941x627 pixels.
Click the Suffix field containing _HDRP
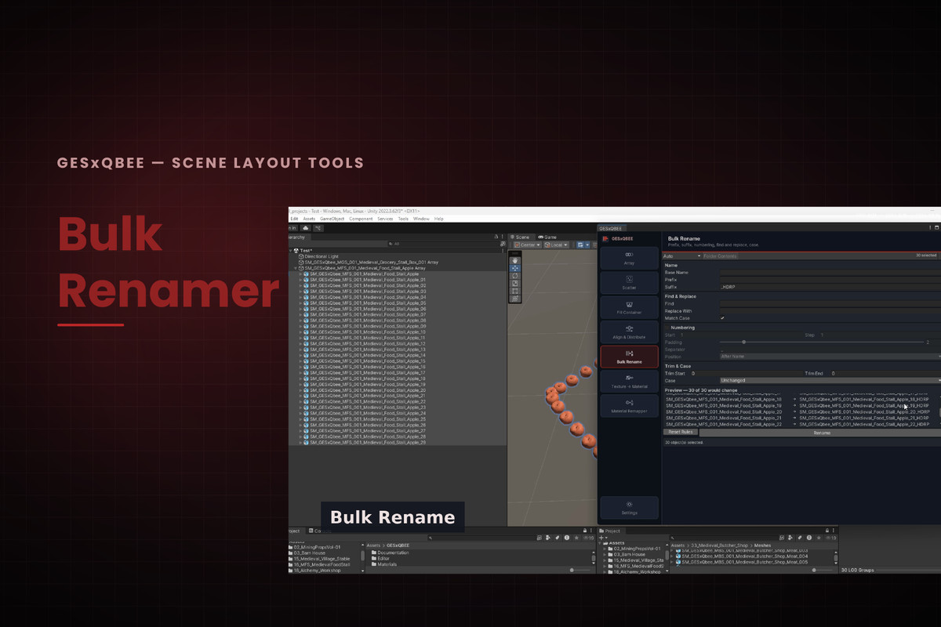830,287
